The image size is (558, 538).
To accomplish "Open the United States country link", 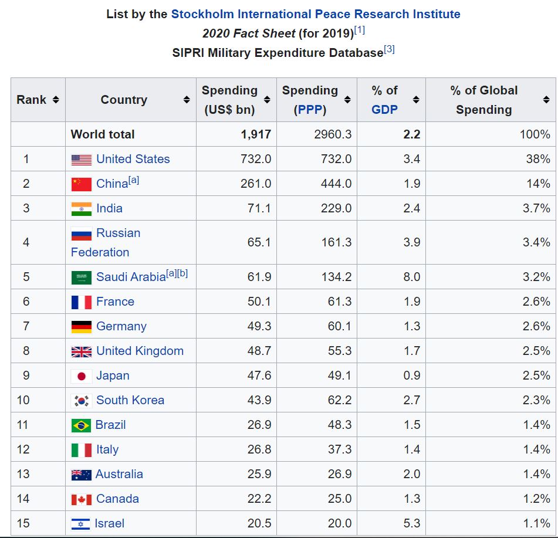I will [133, 158].
